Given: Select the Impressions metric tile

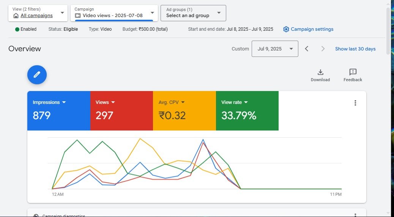Looking at the screenshot, I should (58, 111).
